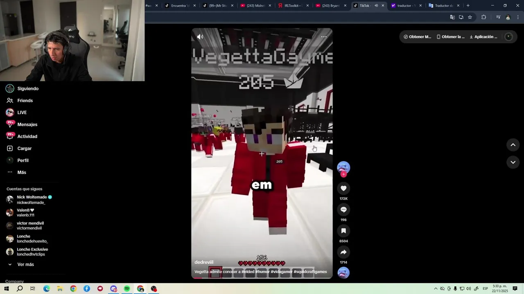Like the video showing 172K likes

click(x=343, y=188)
